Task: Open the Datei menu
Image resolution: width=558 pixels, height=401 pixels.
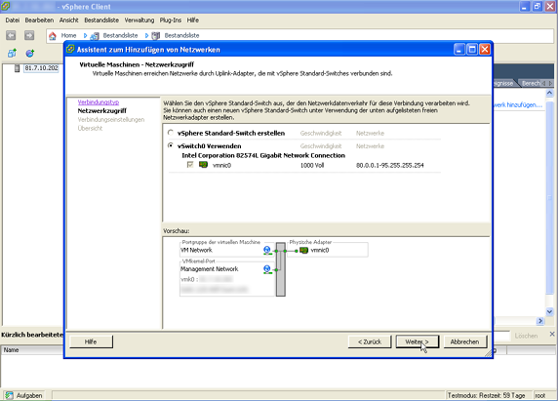Action: (12, 20)
